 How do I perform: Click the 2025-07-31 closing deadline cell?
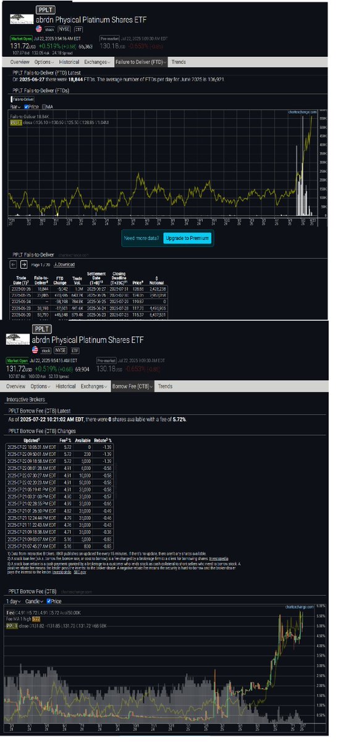point(119,288)
